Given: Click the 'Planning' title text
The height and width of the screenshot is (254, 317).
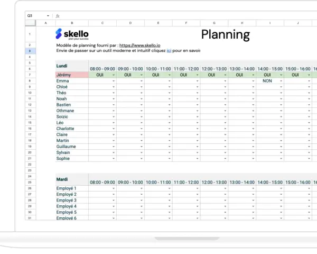Looking at the screenshot, I should (x=226, y=35).
